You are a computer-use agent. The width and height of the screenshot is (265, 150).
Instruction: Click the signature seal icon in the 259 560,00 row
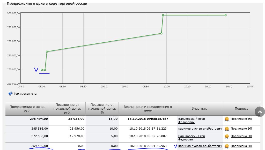click(x=227, y=146)
